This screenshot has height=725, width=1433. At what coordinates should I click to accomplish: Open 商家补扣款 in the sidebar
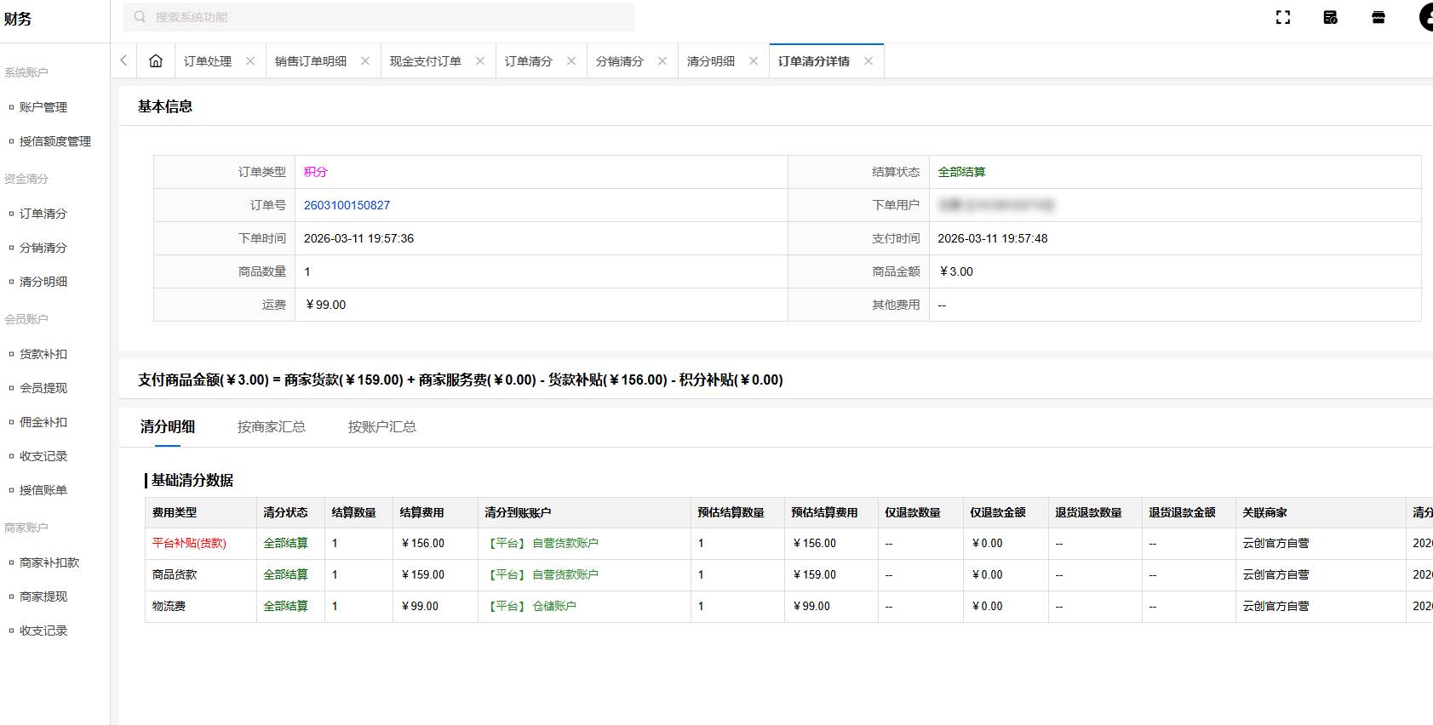[x=49, y=562]
